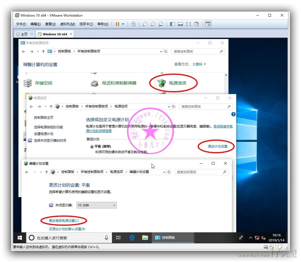Open the 编辑(E) menu
This screenshot has width=301, height=262.
(x=36, y=24)
